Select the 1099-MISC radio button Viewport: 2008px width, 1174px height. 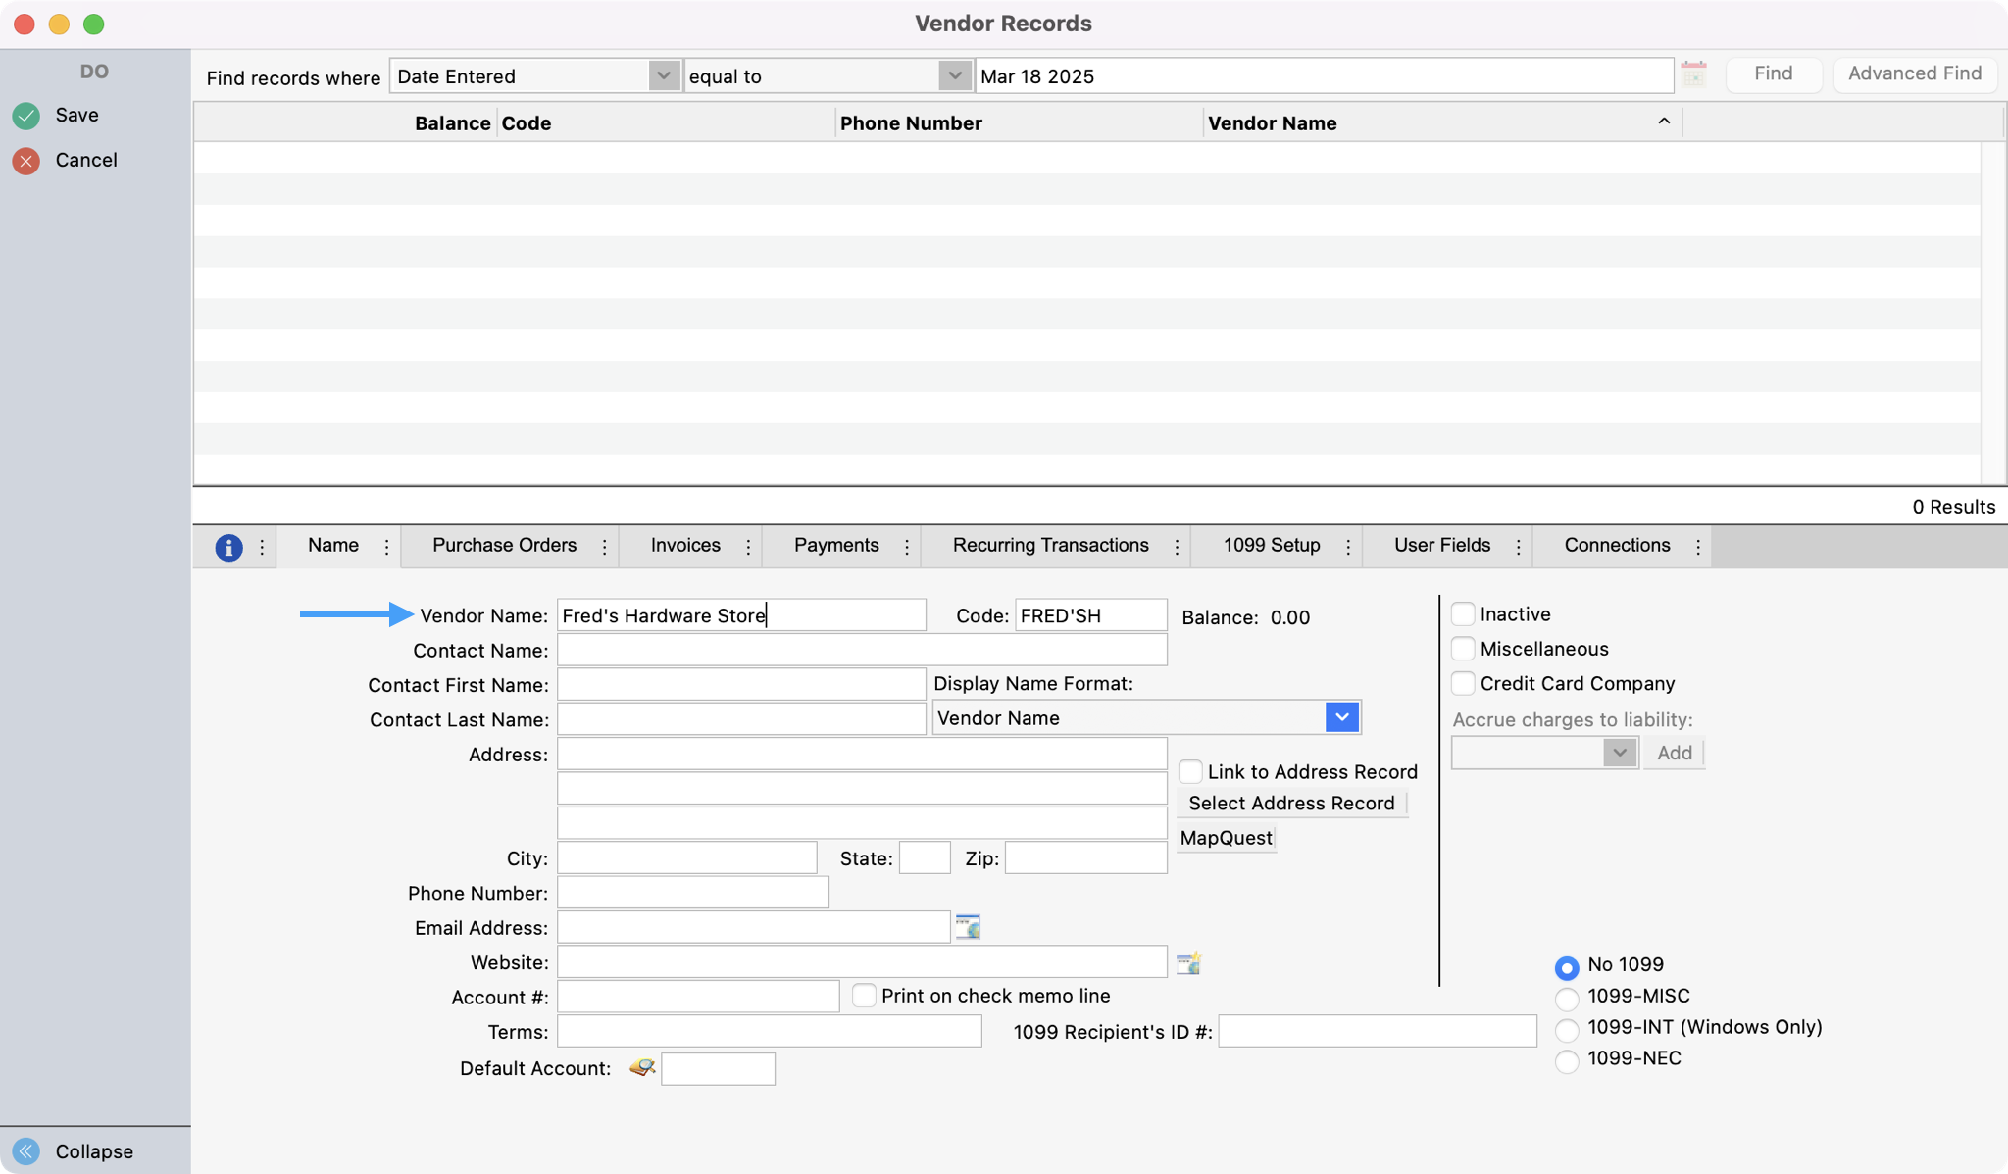(x=1567, y=998)
